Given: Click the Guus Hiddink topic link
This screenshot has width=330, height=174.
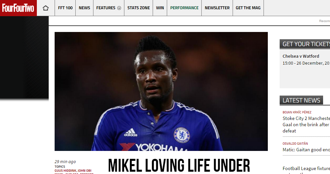Looking at the screenshot, I should 65,170.
